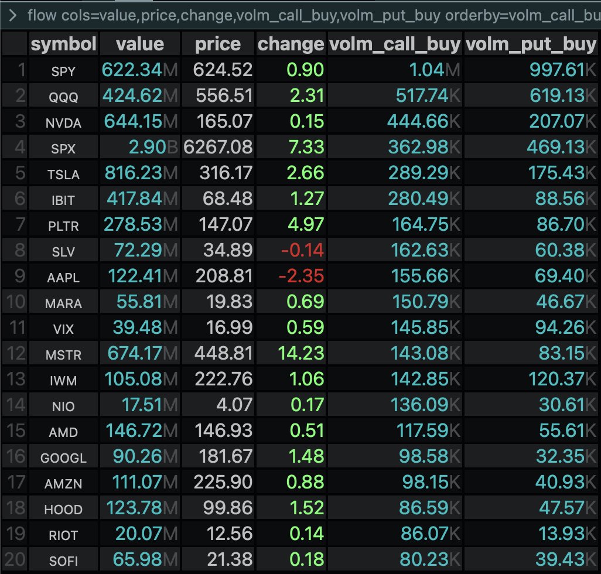
Task: Click HOOD price 99.86
Action: click(228, 508)
